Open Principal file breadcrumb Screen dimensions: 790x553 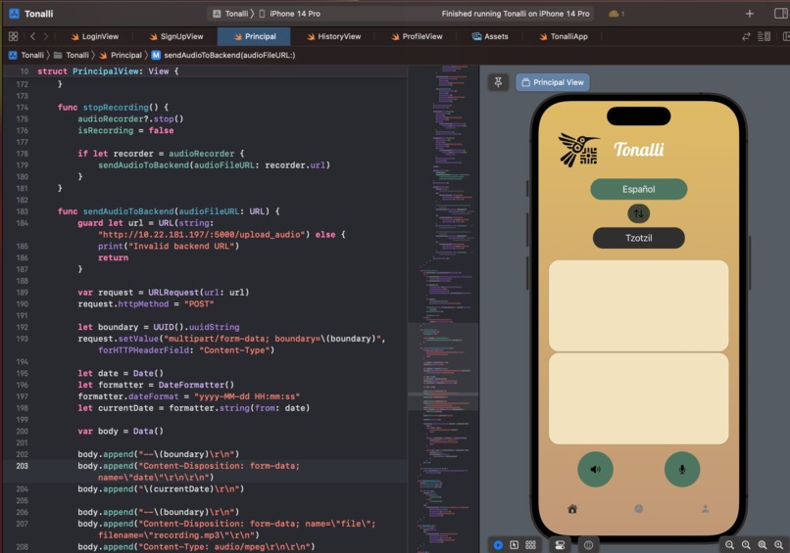pos(121,55)
